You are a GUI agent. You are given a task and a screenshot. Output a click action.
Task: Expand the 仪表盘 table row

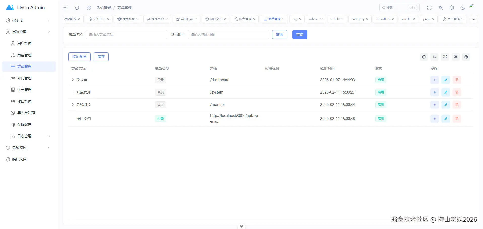tap(73, 80)
